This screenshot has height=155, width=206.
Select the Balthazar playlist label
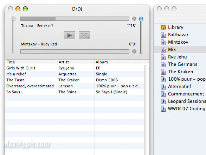tap(178, 35)
